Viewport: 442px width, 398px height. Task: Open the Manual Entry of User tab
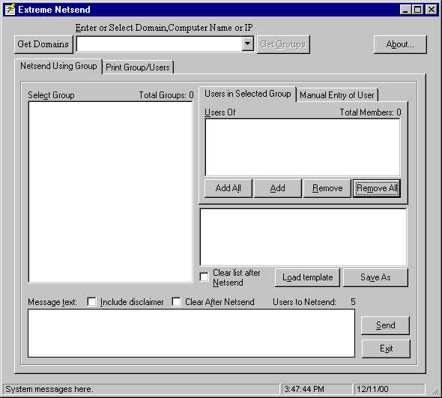coord(337,95)
